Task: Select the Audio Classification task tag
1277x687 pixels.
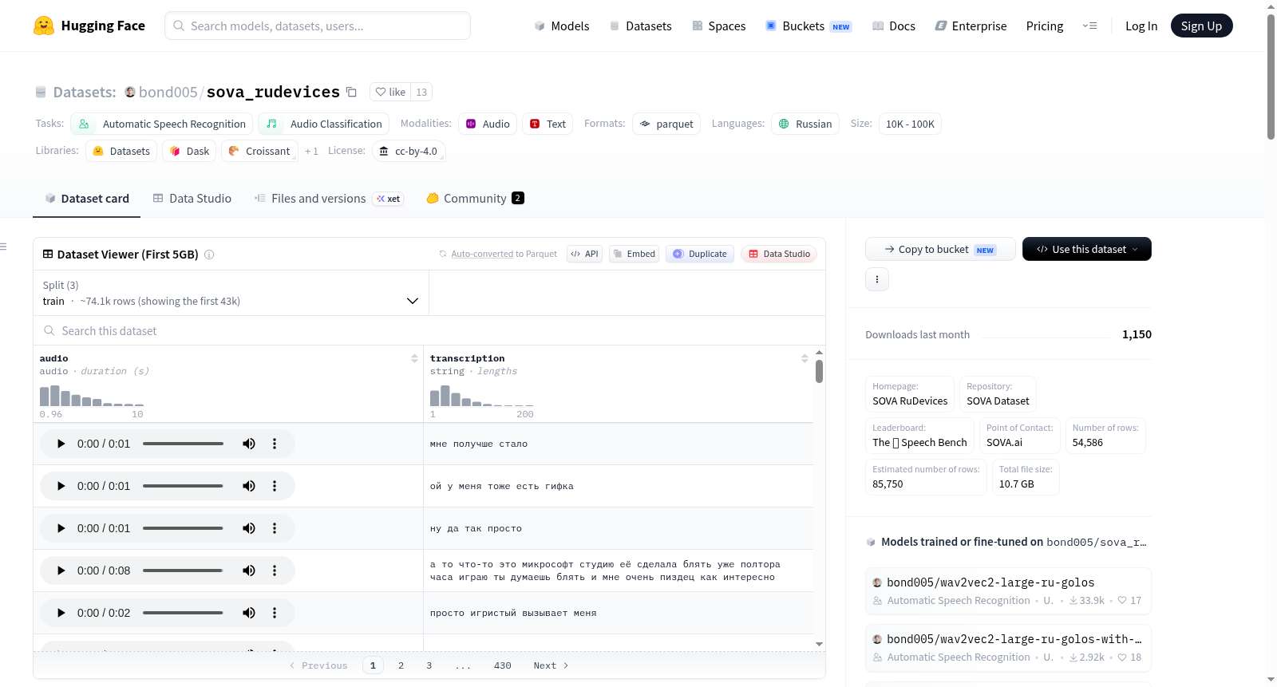Action: (x=323, y=124)
